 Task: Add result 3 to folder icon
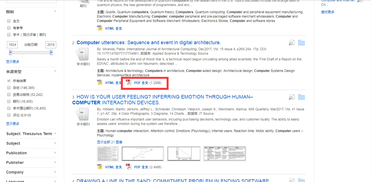(x=301, y=97)
